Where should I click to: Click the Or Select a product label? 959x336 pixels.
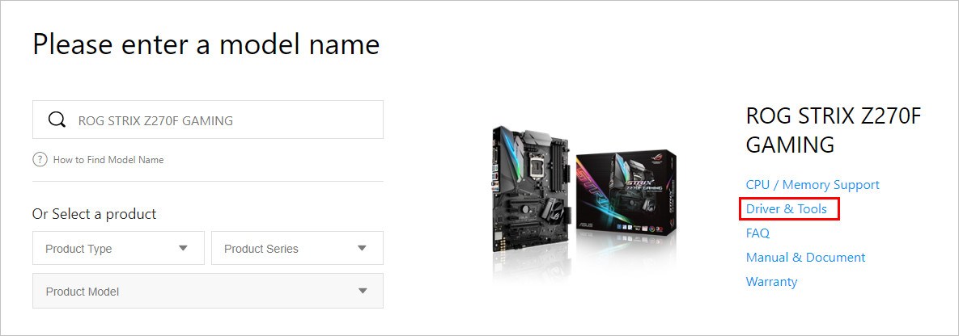click(94, 214)
